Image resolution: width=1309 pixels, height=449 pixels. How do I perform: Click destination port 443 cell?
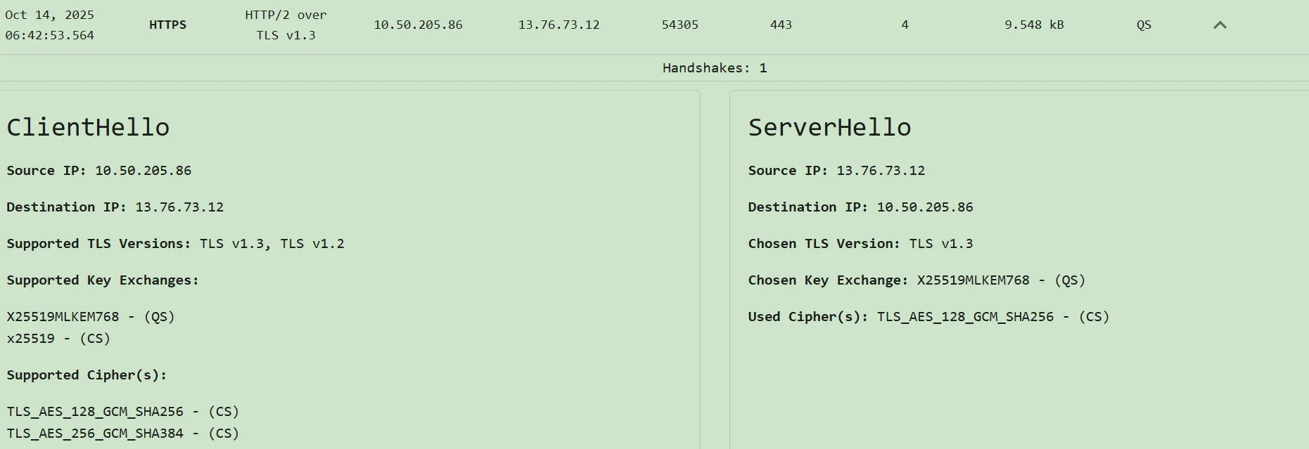pyautogui.click(x=781, y=25)
